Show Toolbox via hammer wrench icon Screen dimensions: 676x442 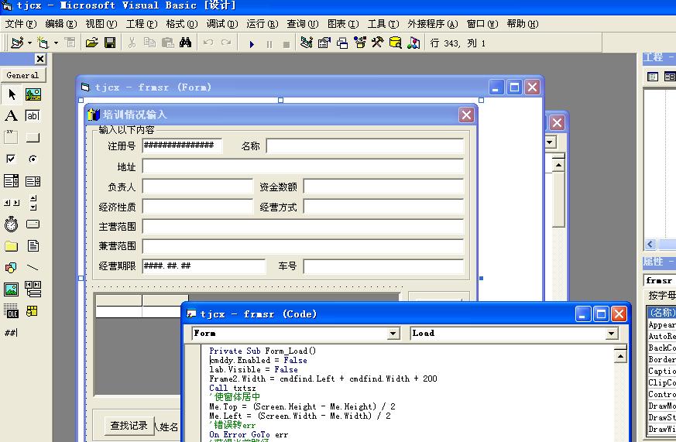(x=378, y=43)
